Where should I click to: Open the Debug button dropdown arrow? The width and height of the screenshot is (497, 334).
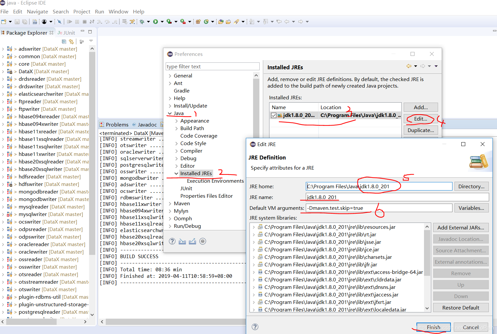coord(148,22)
